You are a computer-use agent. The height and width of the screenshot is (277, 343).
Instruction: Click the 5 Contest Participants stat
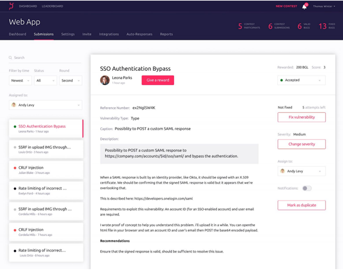point(249,26)
